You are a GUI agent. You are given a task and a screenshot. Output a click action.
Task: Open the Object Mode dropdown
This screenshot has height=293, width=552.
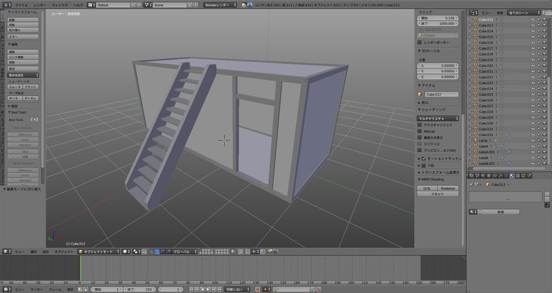point(99,252)
